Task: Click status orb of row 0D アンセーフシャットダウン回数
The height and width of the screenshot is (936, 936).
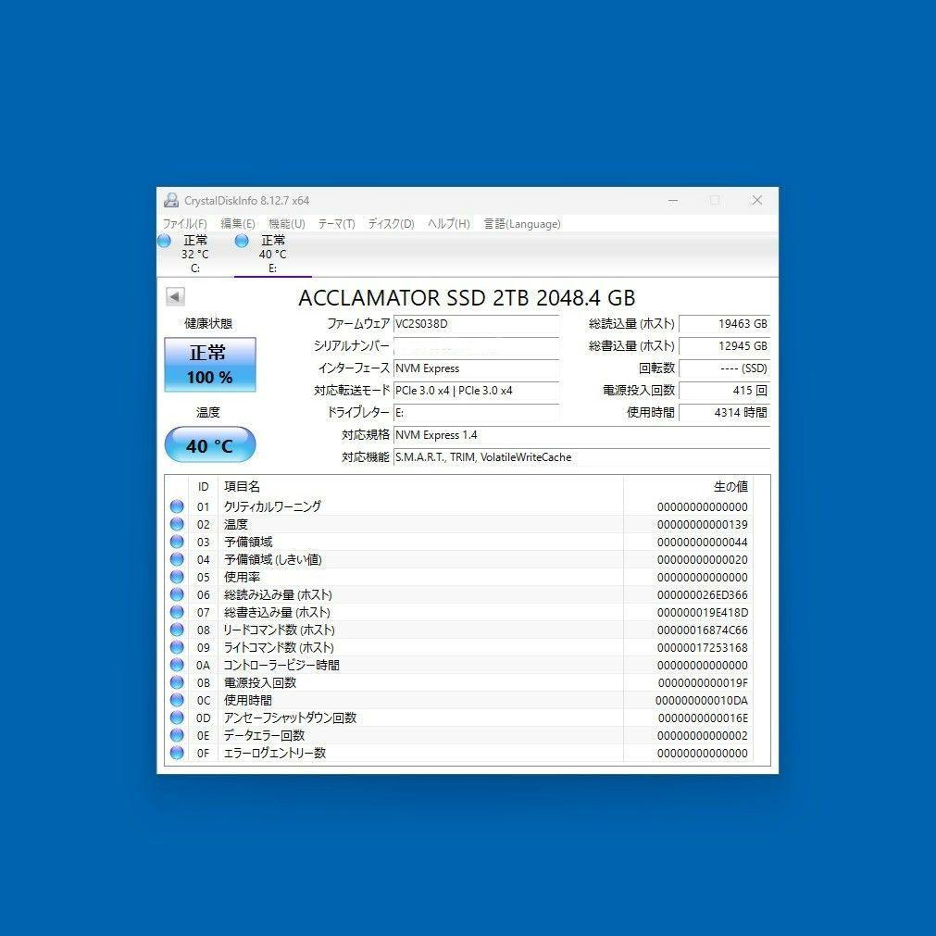Action: [177, 718]
